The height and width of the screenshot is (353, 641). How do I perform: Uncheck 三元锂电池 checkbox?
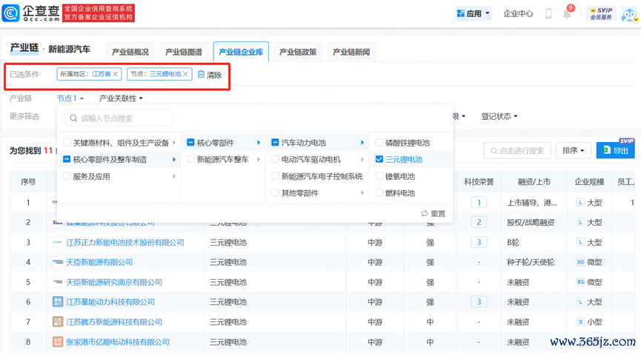coord(379,159)
